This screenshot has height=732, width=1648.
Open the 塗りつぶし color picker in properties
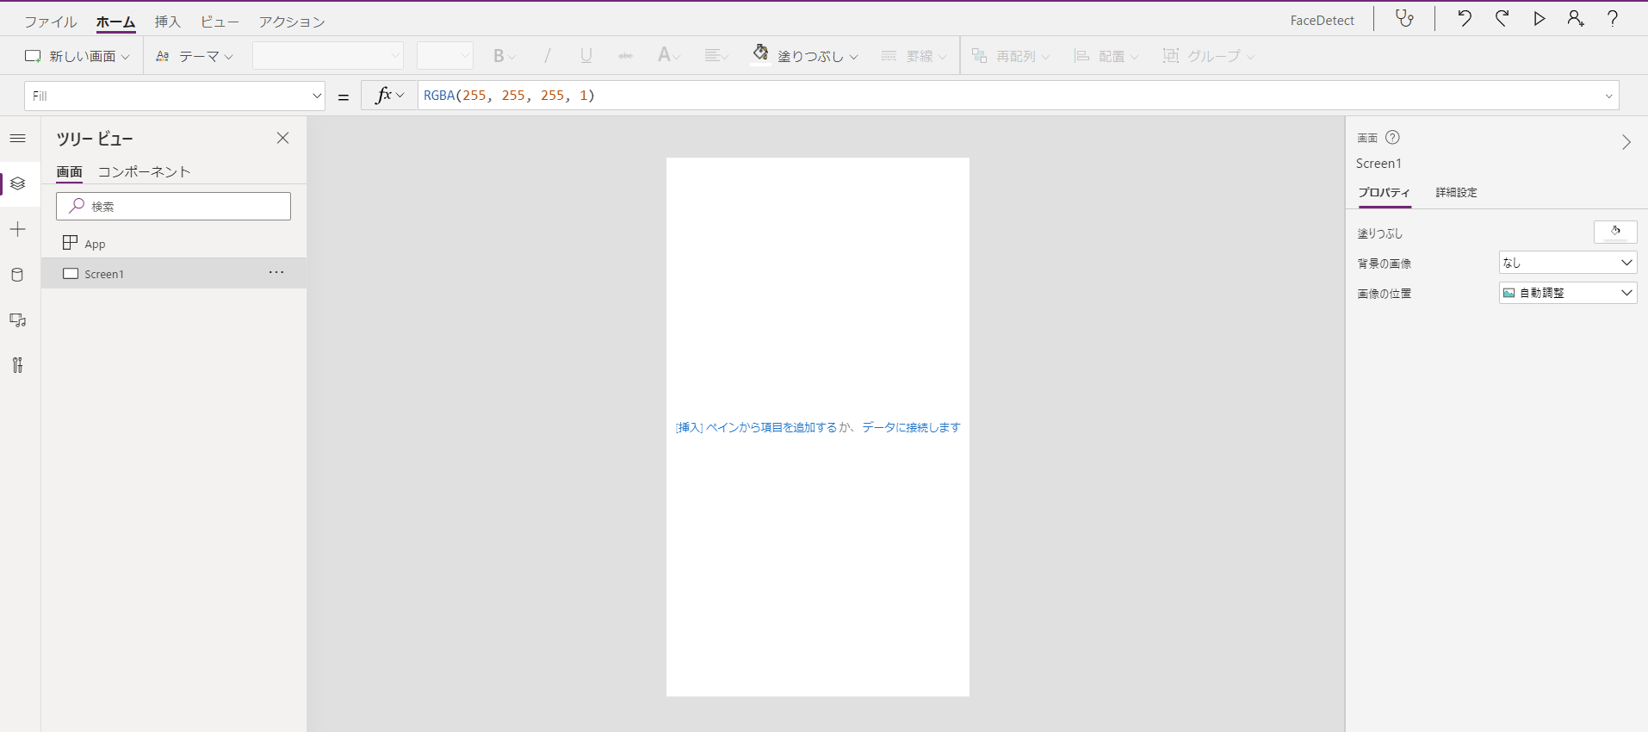[1615, 233]
